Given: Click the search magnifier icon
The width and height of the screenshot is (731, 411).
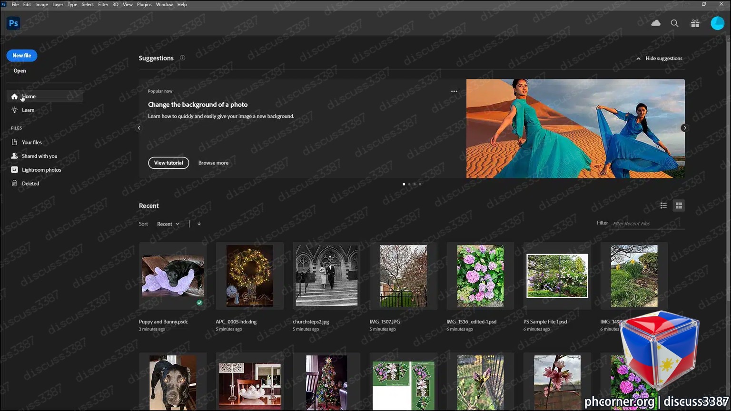Looking at the screenshot, I should click(x=674, y=23).
